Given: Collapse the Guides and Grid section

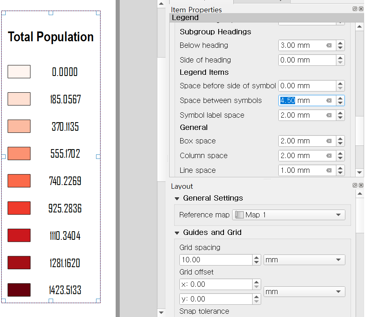Looking at the screenshot, I should pyautogui.click(x=177, y=233).
